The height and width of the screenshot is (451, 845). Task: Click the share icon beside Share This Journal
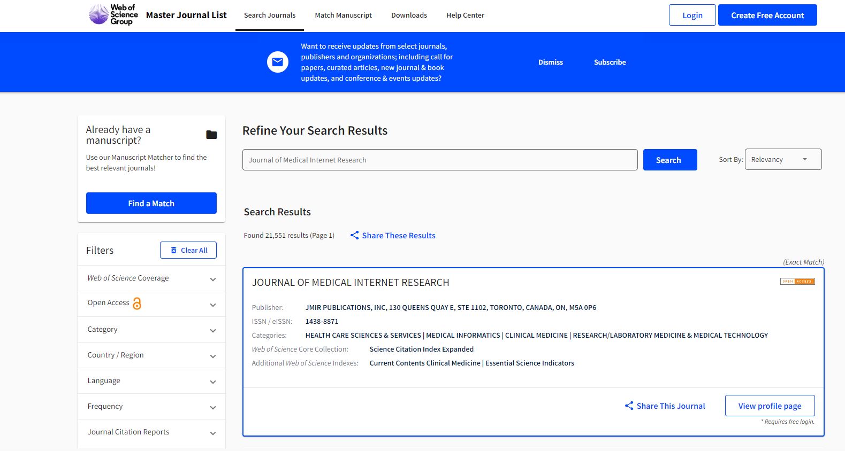(629, 406)
